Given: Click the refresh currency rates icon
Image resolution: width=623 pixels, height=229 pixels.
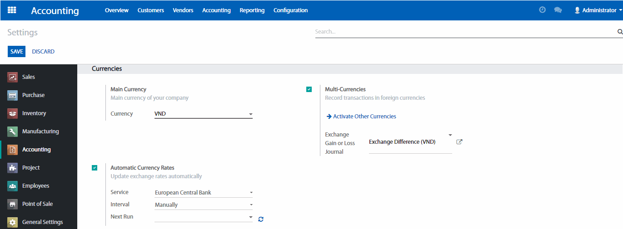Looking at the screenshot, I should (x=261, y=219).
